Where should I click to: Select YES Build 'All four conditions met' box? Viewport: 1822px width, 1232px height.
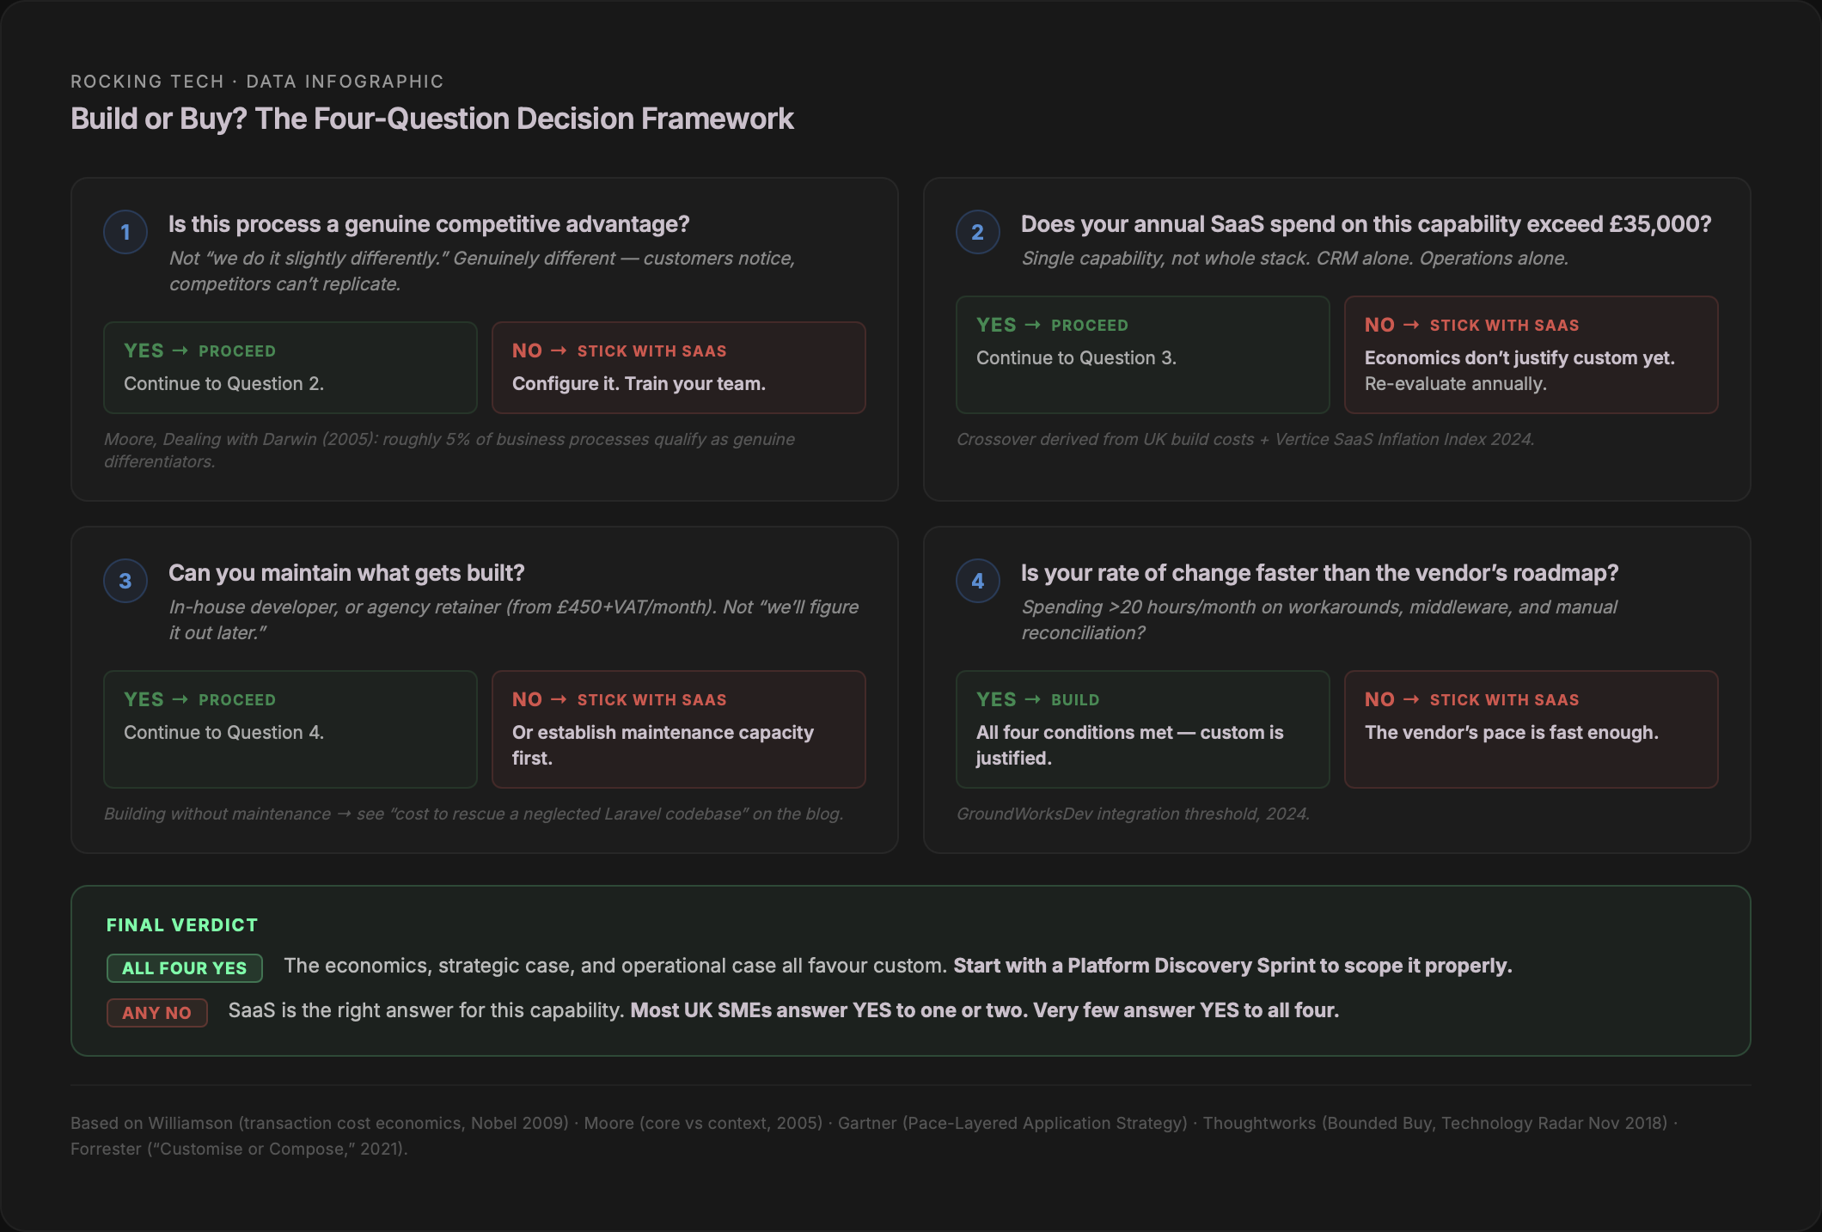tap(1142, 729)
